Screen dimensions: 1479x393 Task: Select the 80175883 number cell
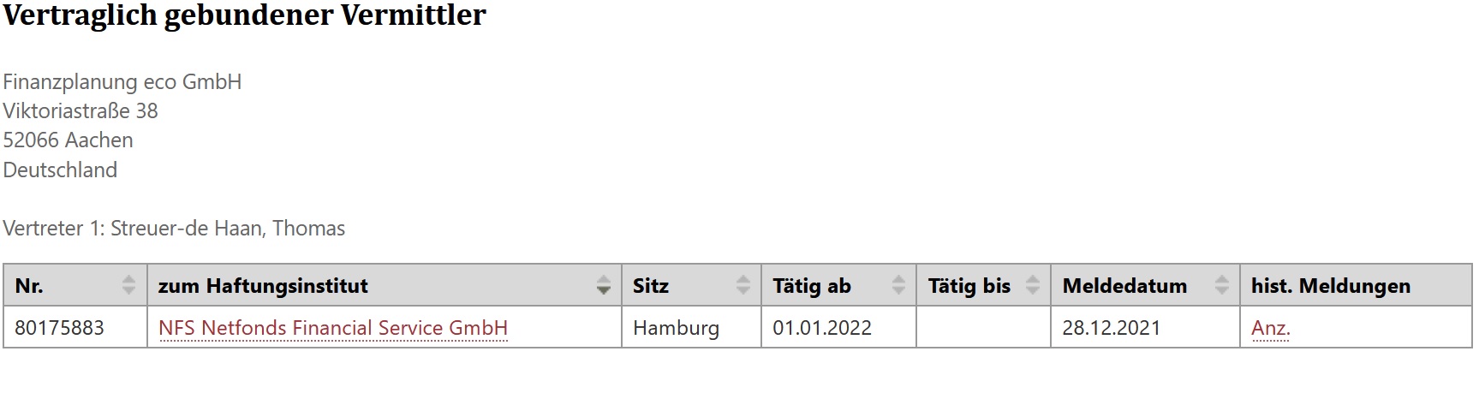pos(75,327)
